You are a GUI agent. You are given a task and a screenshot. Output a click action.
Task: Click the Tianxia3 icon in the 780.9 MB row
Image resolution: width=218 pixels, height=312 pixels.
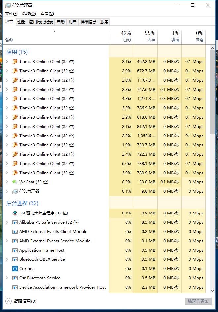[15, 173]
